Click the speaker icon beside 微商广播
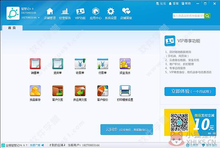 (43, 145)
